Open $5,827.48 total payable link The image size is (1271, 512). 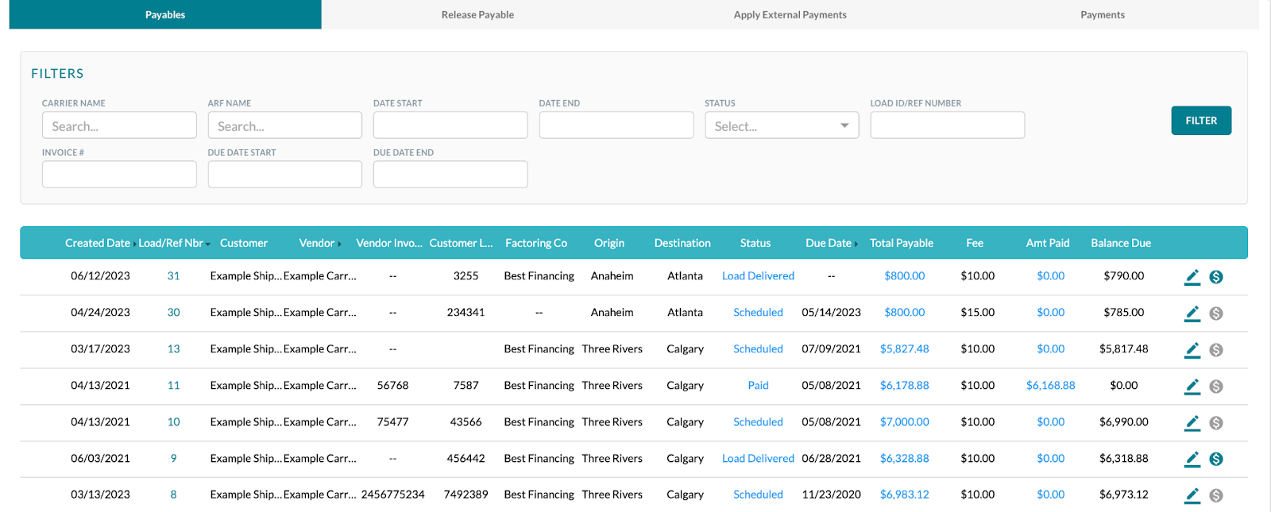click(904, 349)
